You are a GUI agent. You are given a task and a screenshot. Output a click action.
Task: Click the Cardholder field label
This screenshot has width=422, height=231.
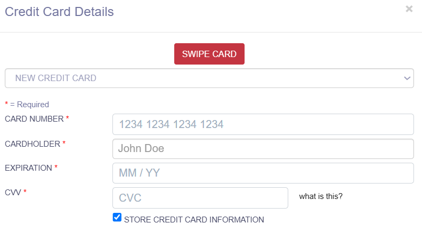32,143
